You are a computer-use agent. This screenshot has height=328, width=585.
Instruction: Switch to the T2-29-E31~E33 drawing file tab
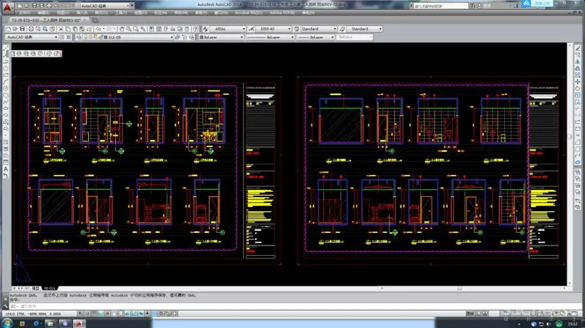41,20
